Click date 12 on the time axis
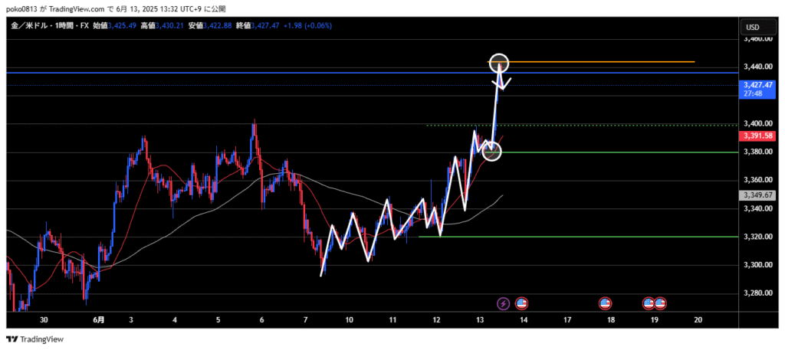The image size is (785, 350). [437, 320]
